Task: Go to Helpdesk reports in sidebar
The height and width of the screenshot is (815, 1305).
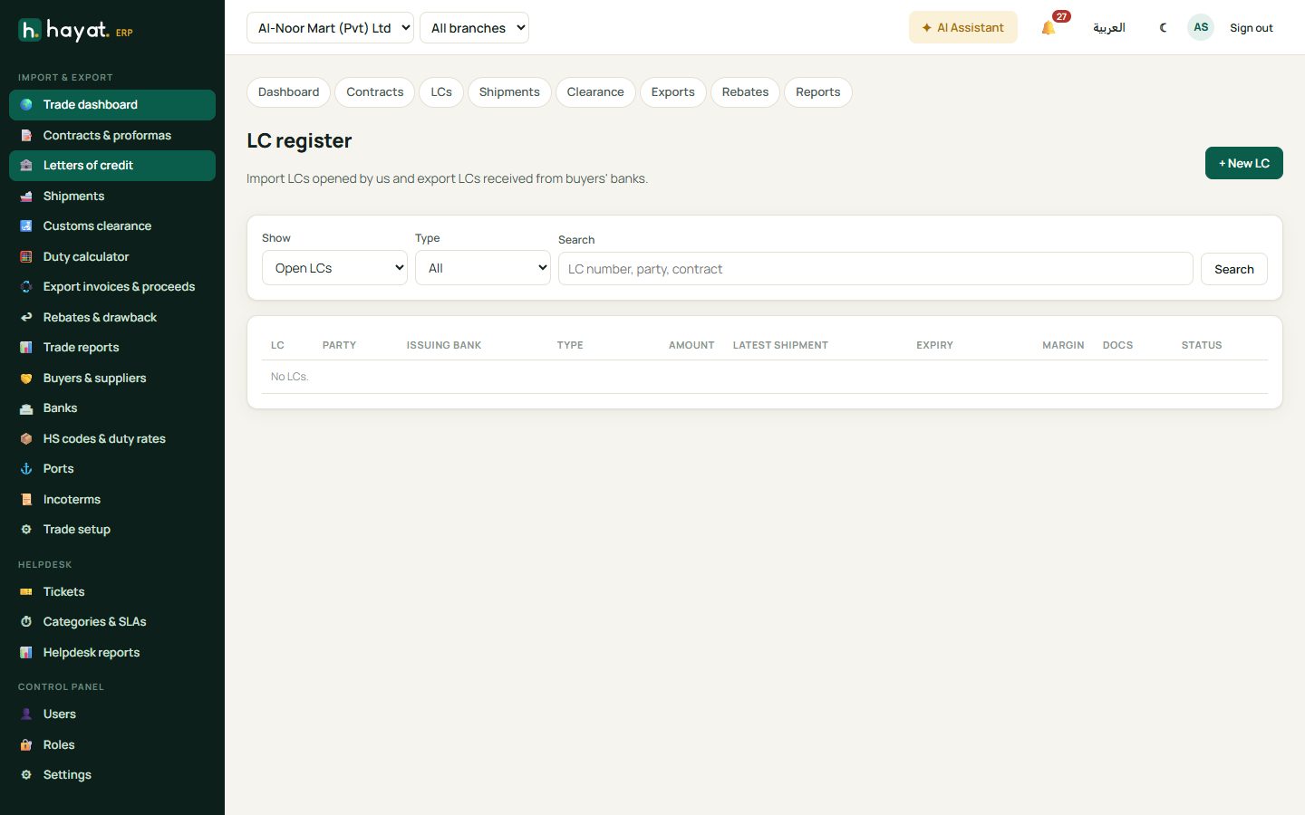Action: point(112,653)
